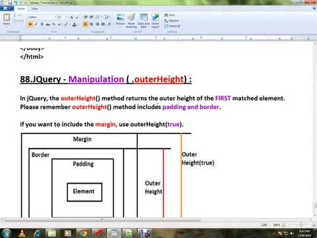The image size is (317, 238).
Task: Click the 'Element' label in diagram
Action: 84,191
